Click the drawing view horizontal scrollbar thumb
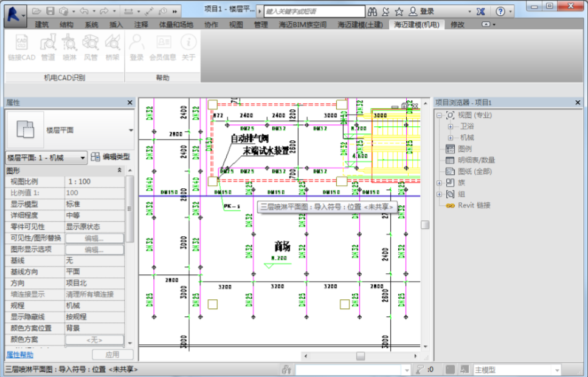This screenshot has width=588, height=377. tap(361, 356)
